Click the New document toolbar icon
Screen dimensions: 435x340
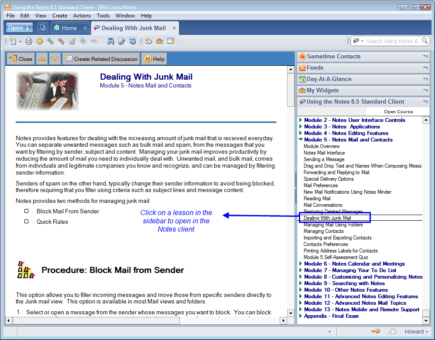click(13, 41)
